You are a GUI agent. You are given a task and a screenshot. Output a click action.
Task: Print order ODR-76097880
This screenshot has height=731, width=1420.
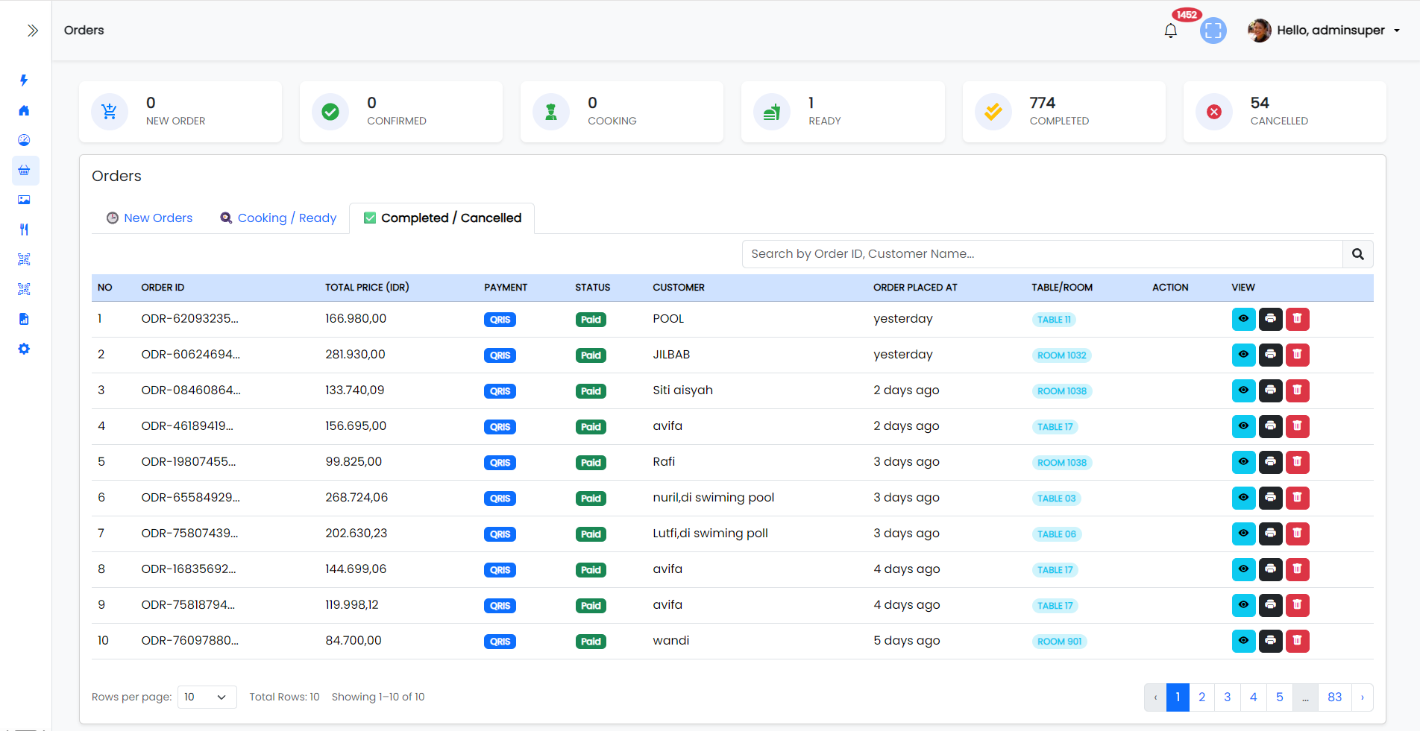tap(1271, 641)
